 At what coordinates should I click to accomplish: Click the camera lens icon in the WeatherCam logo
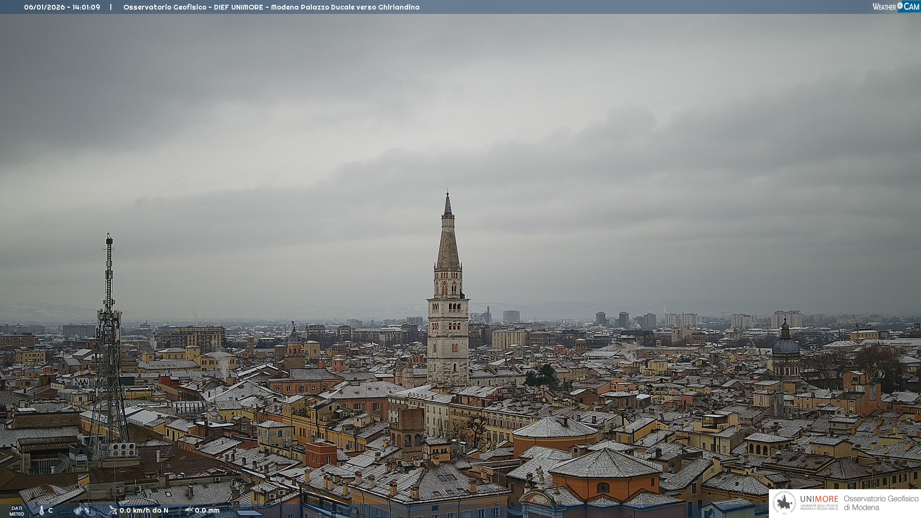tap(900, 6)
